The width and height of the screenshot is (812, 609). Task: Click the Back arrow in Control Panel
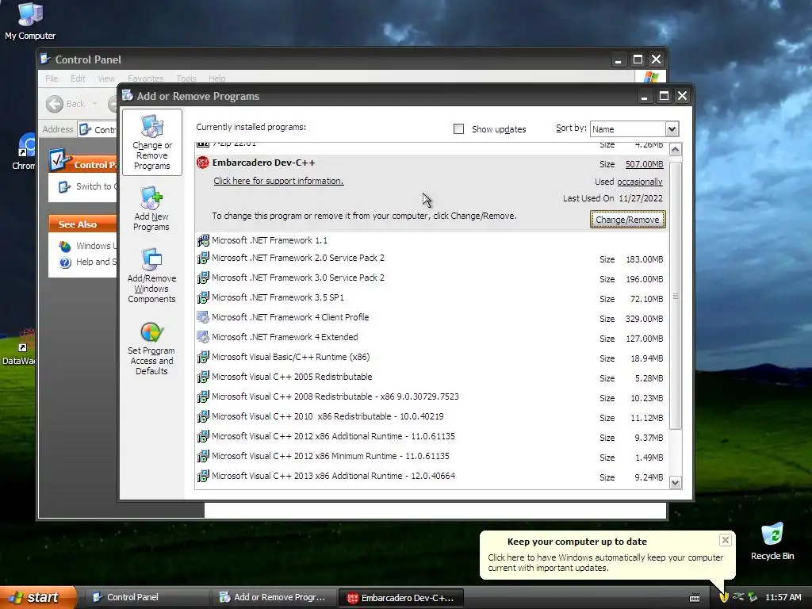[x=55, y=104]
